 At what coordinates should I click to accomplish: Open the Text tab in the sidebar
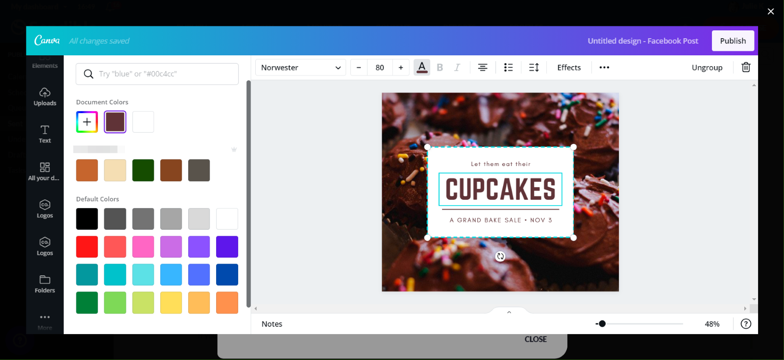45,134
